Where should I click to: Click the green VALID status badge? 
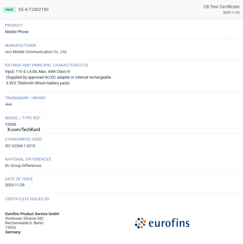(x=9, y=9)
